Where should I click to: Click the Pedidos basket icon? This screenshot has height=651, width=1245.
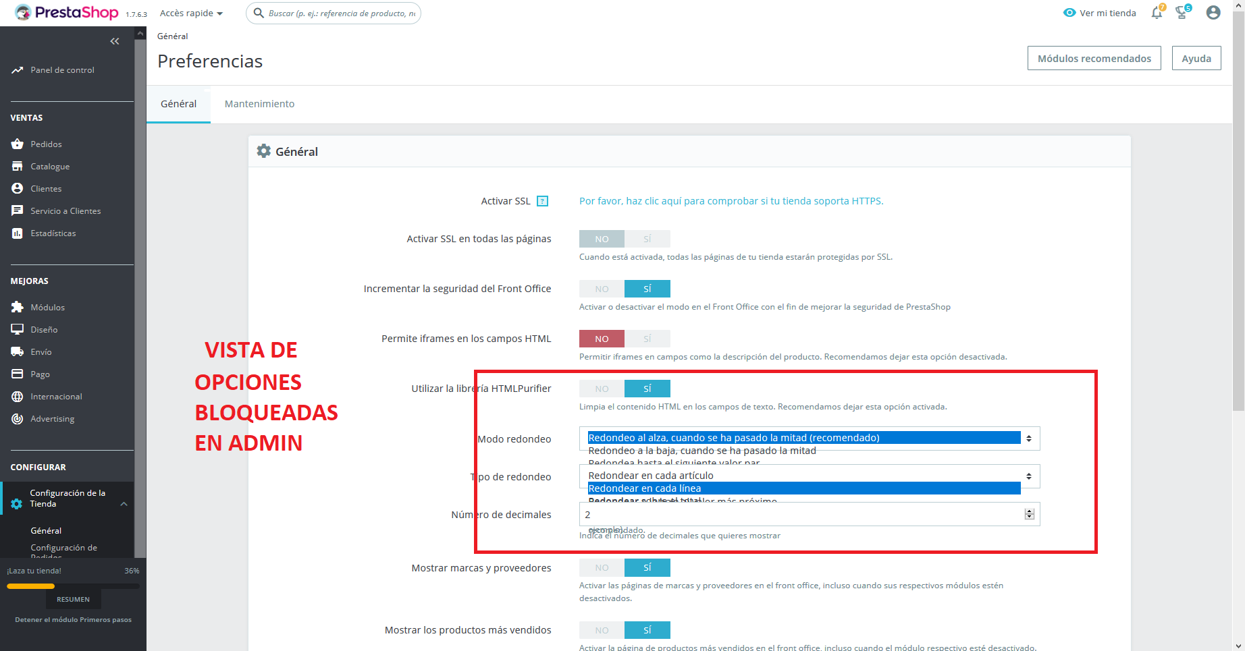click(18, 144)
